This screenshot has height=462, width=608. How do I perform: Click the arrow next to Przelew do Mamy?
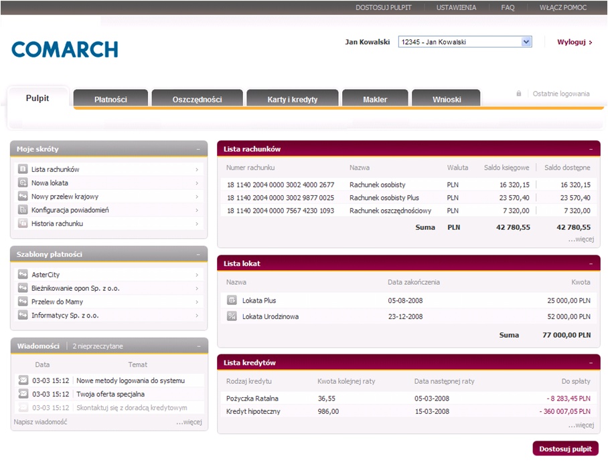click(197, 302)
